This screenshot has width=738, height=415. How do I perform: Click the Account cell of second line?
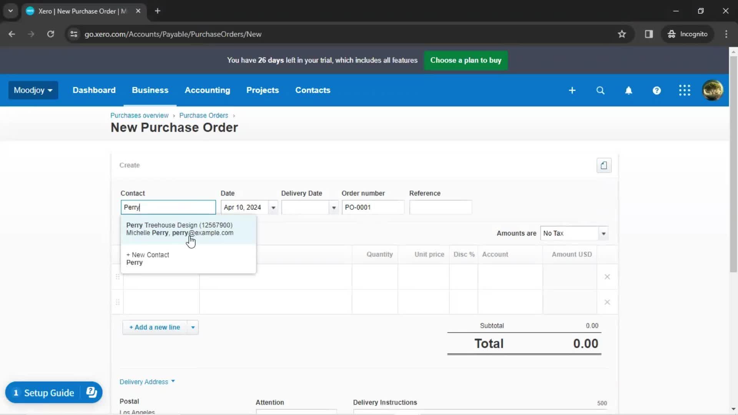510,302
